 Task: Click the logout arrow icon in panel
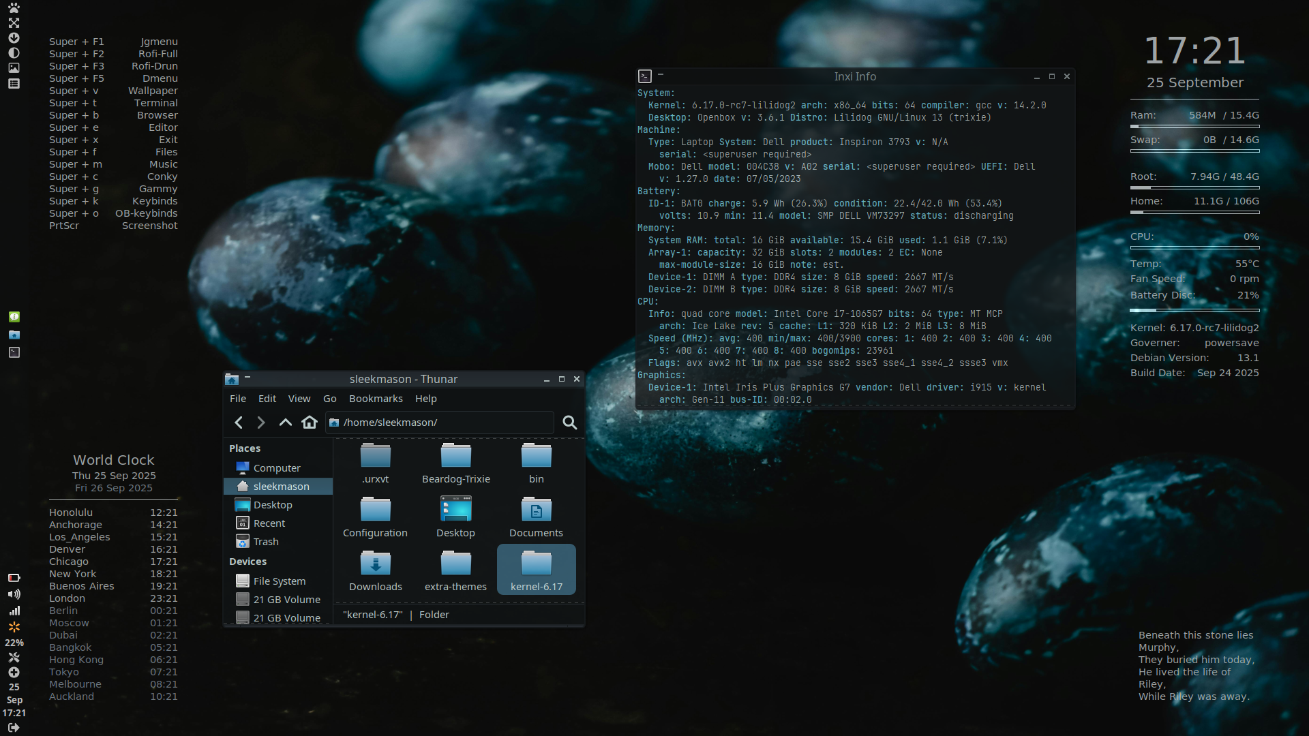(14, 727)
